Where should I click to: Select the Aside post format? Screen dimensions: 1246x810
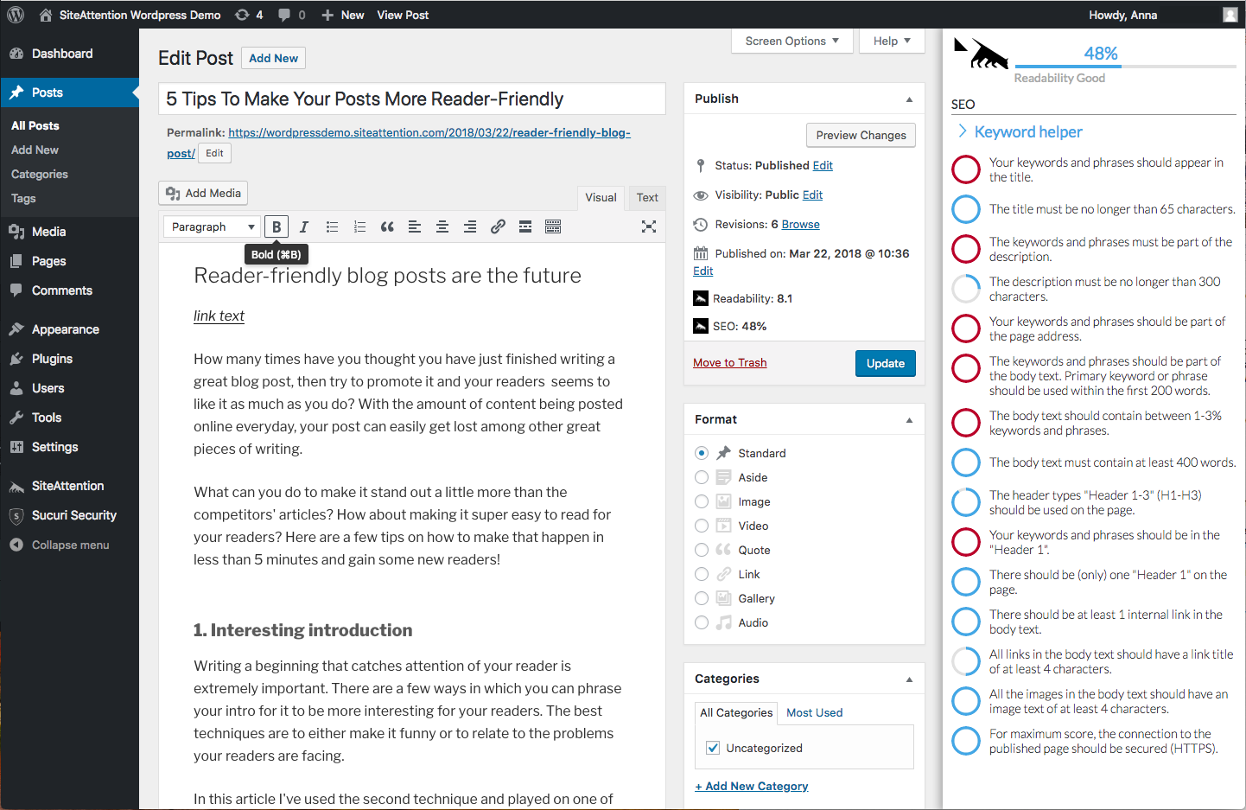[702, 477]
